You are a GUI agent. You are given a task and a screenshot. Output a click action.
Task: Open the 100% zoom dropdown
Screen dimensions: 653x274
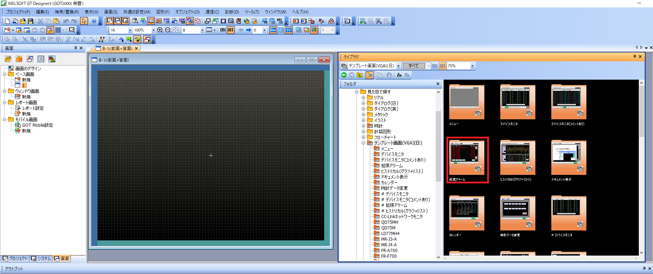coord(153,30)
